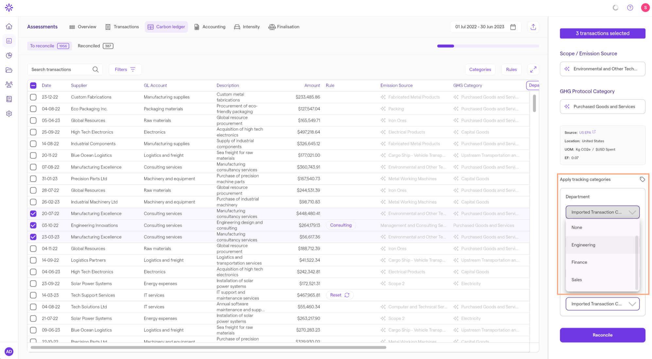Image resolution: width=652 pixels, height=359 pixels.
Task: Click the sparkle icon in GHG Protocol Category field
Action: tap(567, 107)
